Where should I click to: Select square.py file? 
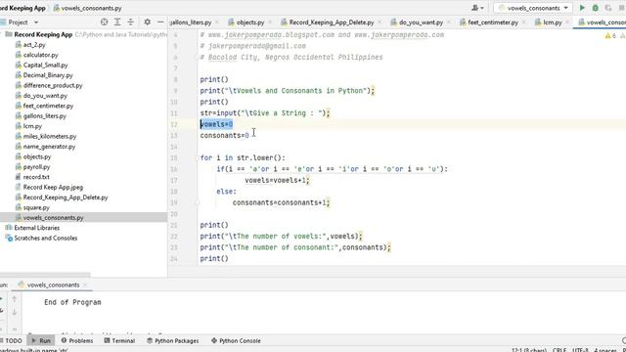(36, 207)
